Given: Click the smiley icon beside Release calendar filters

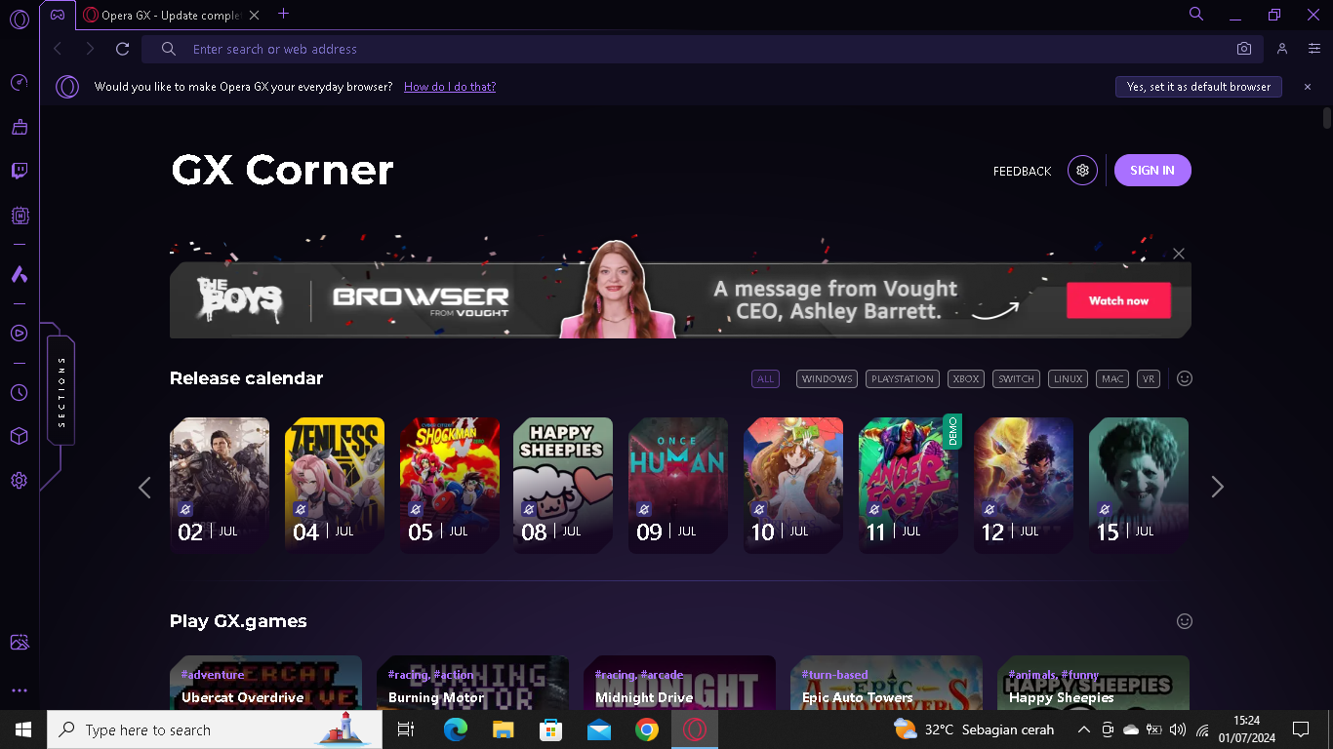Looking at the screenshot, I should [x=1185, y=378].
